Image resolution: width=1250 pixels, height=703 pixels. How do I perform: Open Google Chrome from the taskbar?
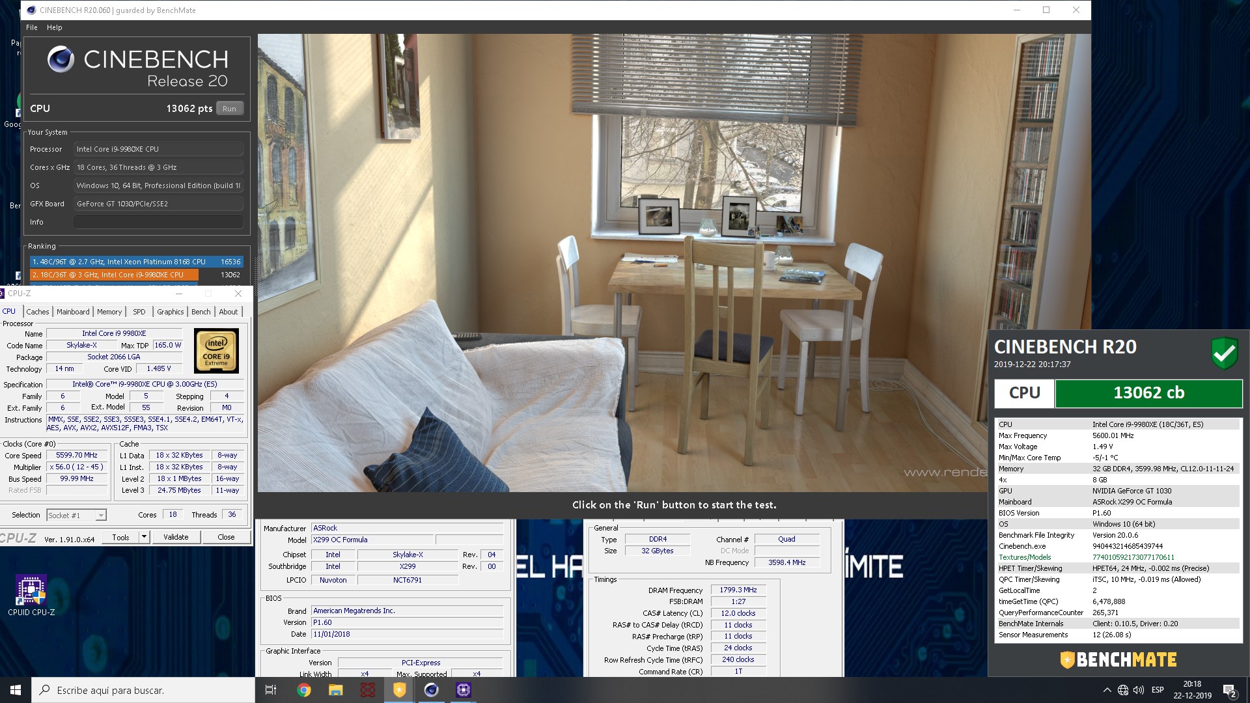pos(303,690)
